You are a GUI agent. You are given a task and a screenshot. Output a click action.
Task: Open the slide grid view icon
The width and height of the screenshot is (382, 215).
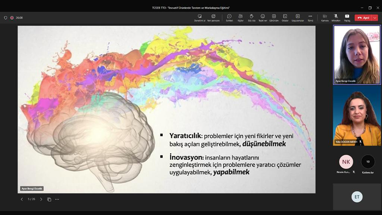49,199
